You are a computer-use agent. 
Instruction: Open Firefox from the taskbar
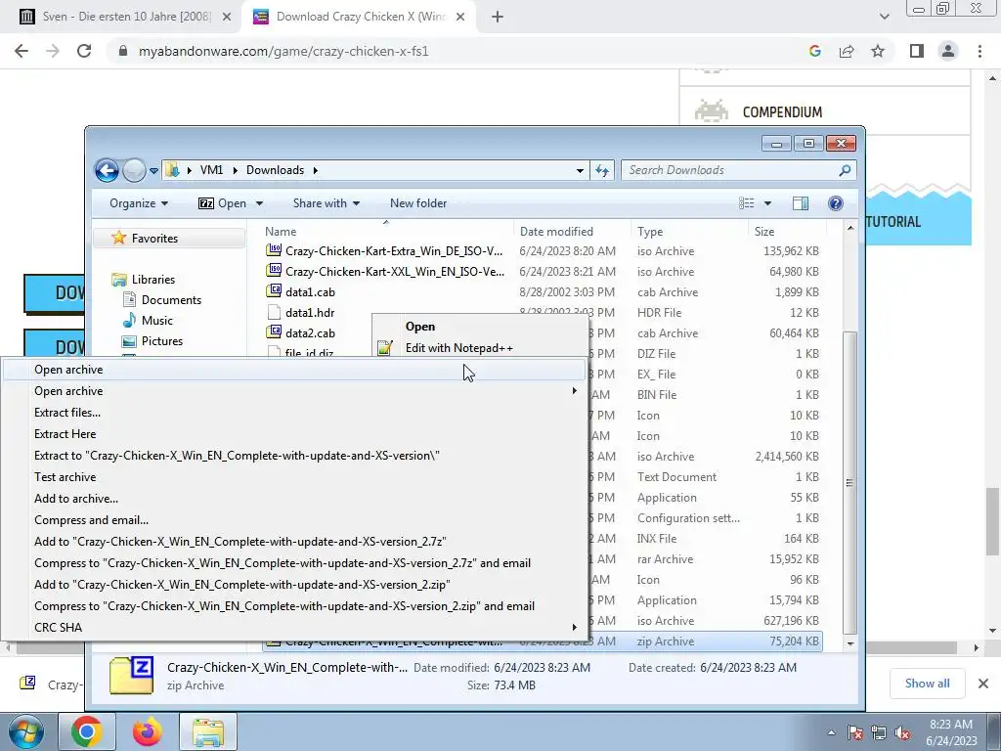click(148, 731)
